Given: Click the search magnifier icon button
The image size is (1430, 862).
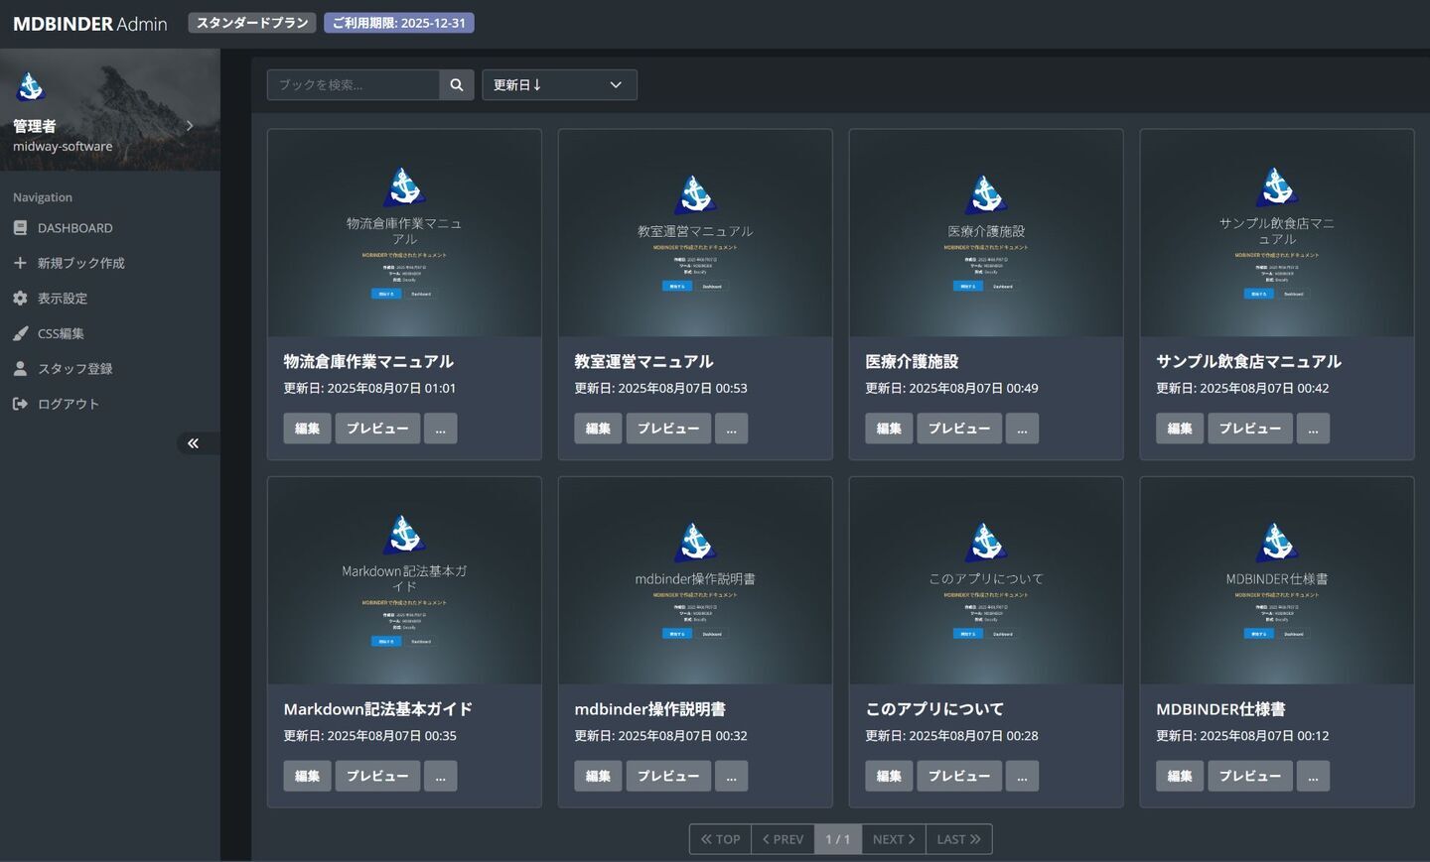Looking at the screenshot, I should 456,85.
